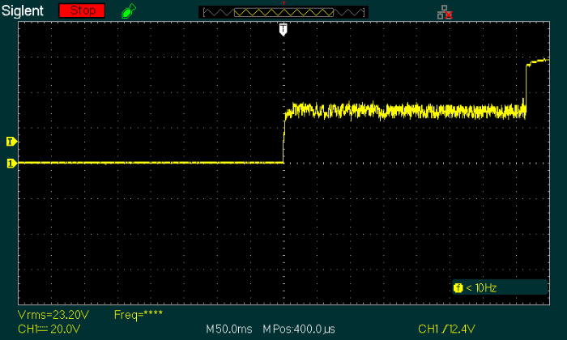Click the small red trigger tick above the overview bar

[283, 3]
